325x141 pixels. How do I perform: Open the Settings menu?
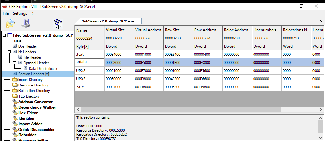tap(20, 13)
